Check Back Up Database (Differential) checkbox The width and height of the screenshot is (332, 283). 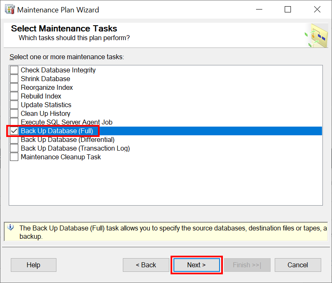pos(14,140)
